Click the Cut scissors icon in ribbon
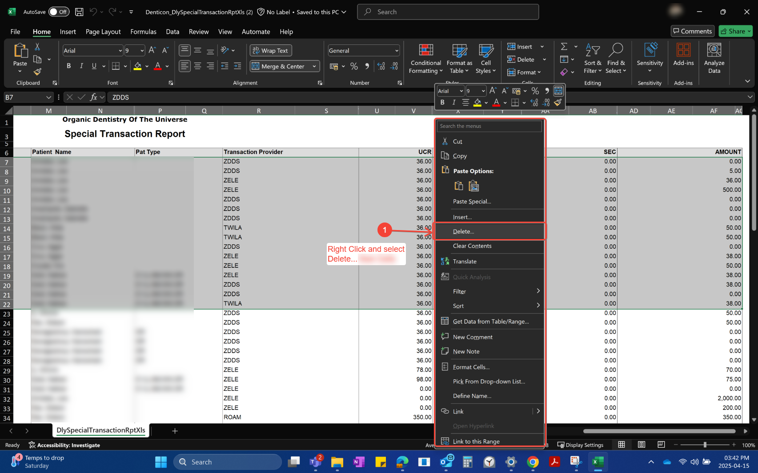This screenshot has height=473, width=758. [37, 47]
